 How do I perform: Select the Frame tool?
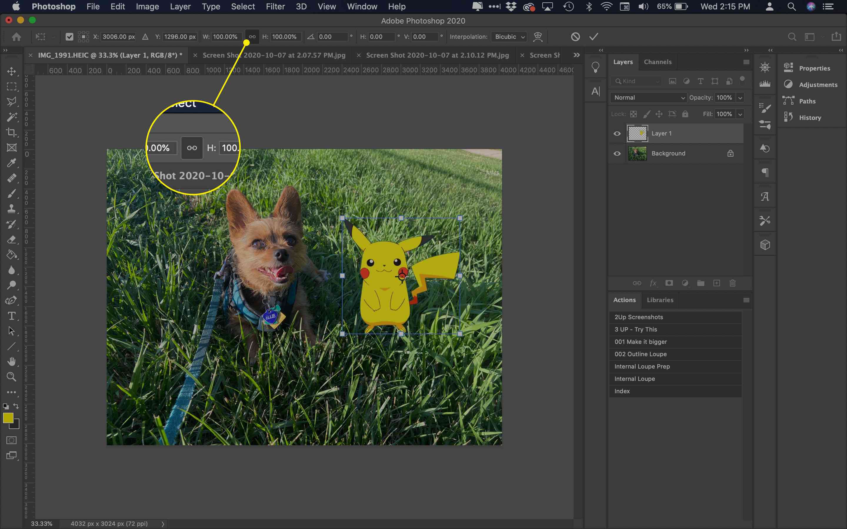coord(11,148)
